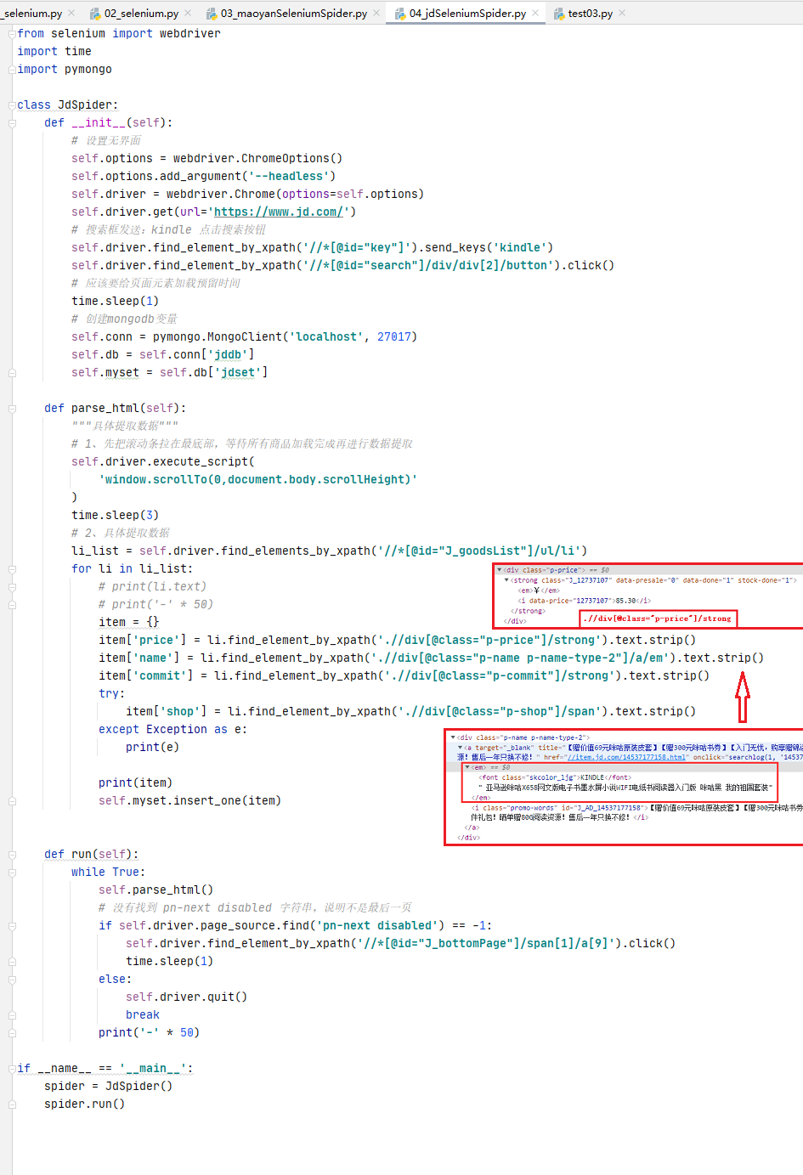Screen dimensions: 803x1175
Task: Click the Python file icon on 03_maoyanSeleniumSpider.py tab
Action: [212, 14]
